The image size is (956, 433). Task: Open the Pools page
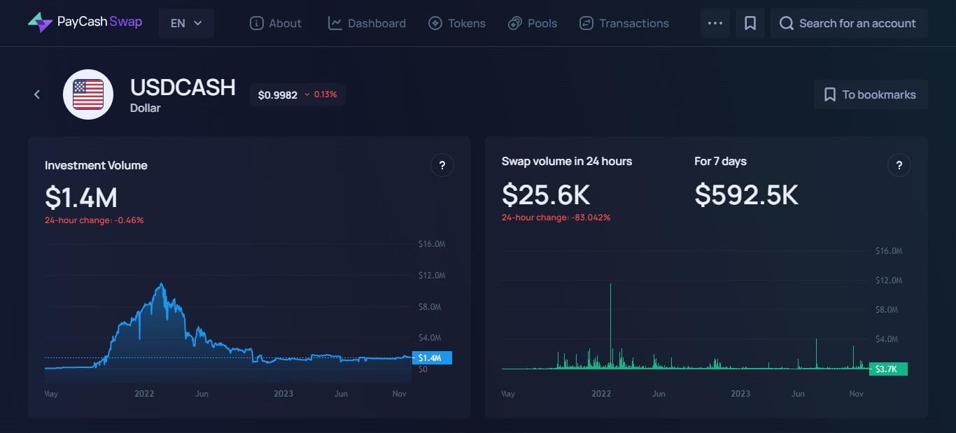[x=533, y=23]
